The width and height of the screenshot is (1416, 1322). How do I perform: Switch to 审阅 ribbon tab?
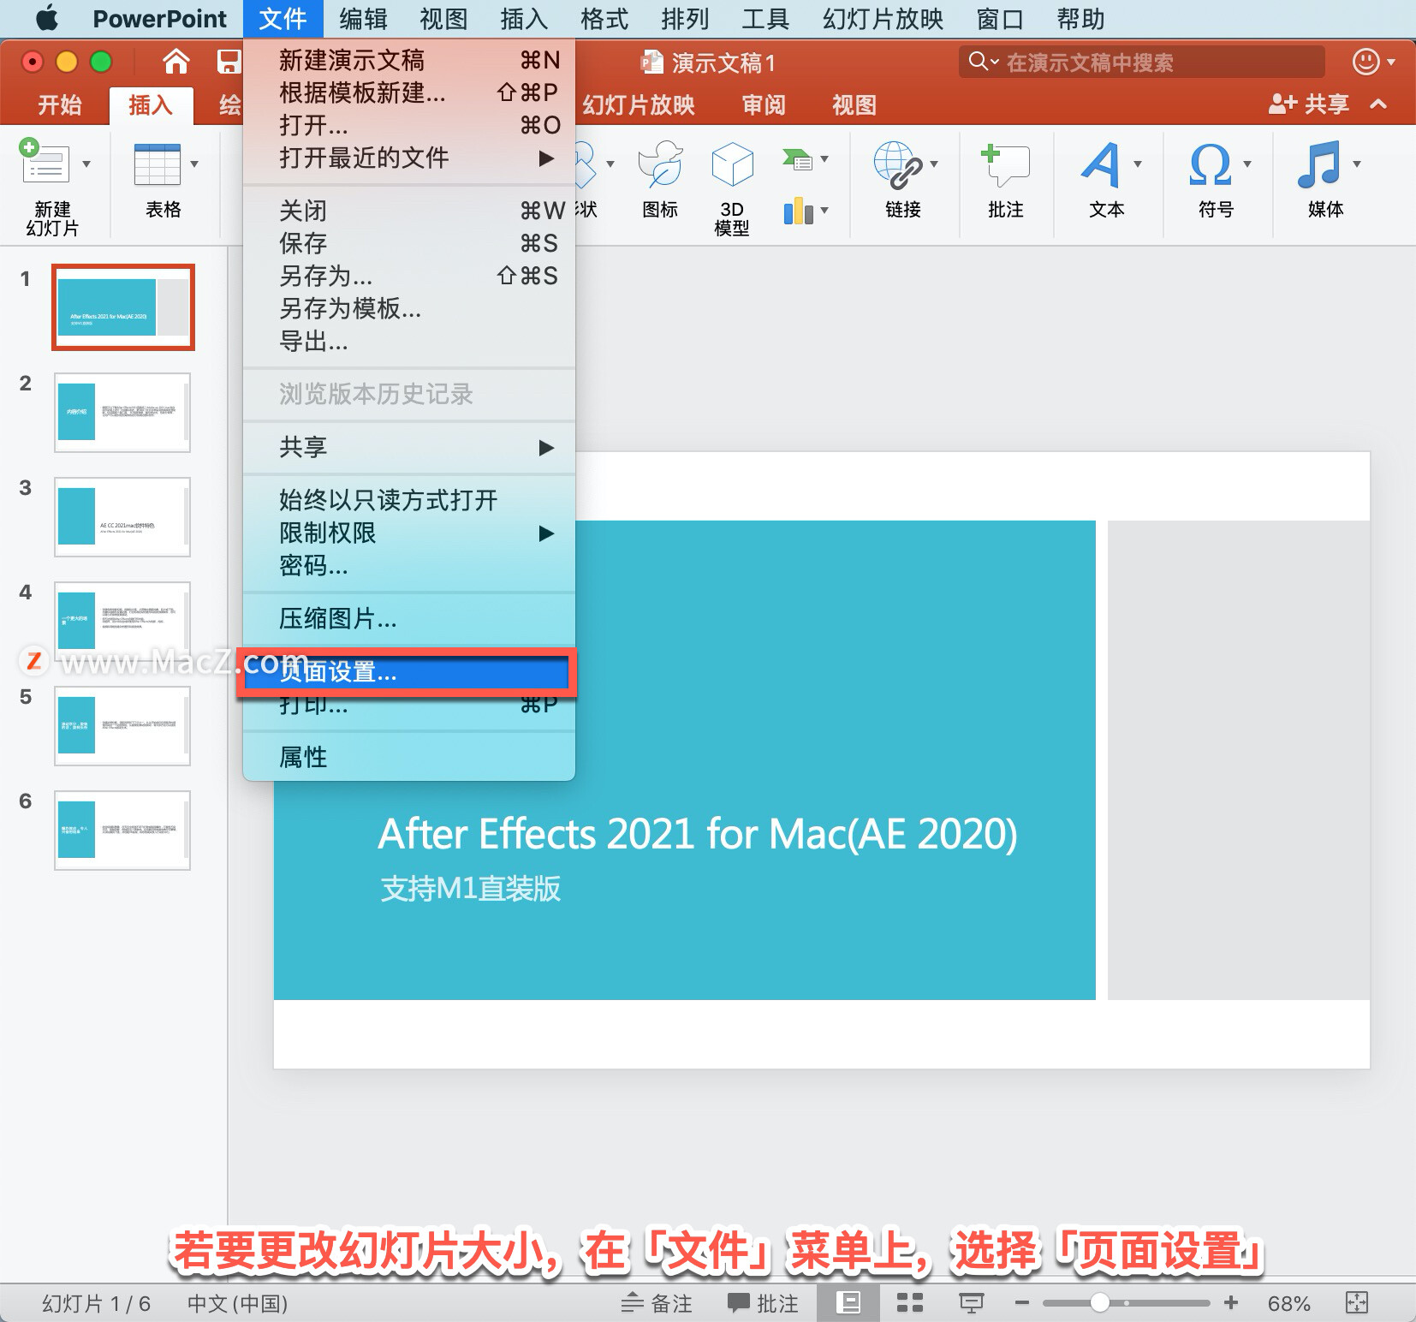point(764,105)
